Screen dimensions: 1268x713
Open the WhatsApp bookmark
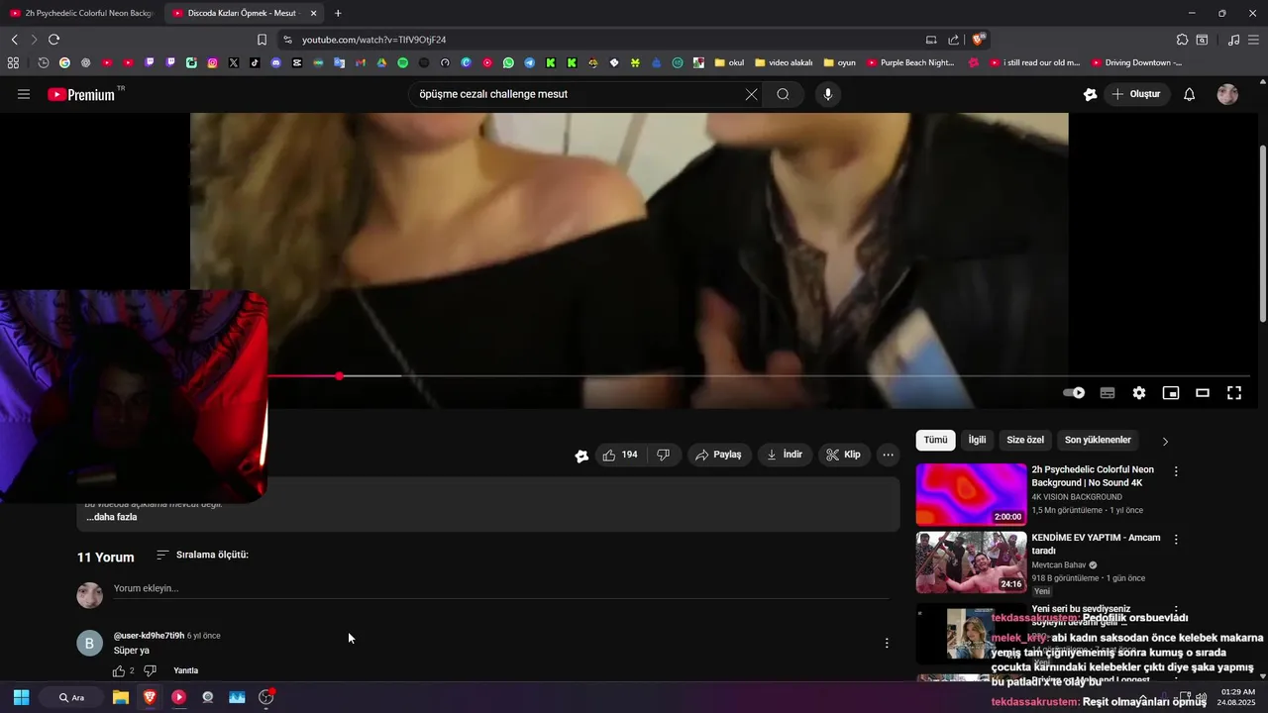508,62
